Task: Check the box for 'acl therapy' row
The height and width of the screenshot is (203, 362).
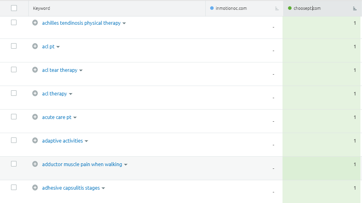Action: point(14,93)
